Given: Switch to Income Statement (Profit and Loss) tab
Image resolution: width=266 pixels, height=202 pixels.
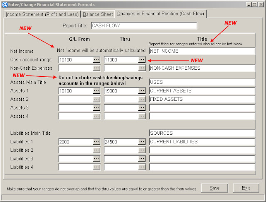Looking at the screenshot, I should coord(42,14).
